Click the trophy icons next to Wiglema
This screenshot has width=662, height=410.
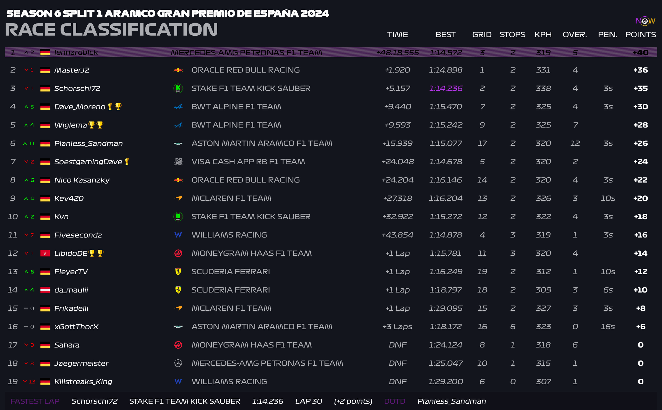tap(96, 125)
